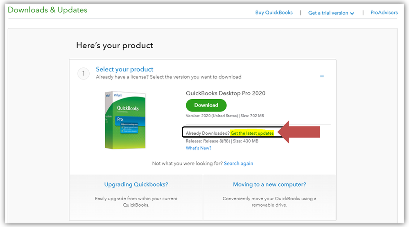Click the Here's your product heading
This screenshot has width=409, height=227.
[x=115, y=45]
